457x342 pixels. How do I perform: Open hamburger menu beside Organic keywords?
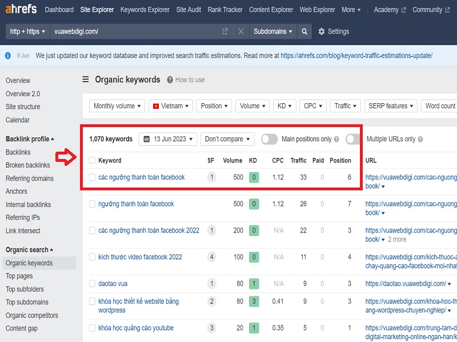(85, 79)
